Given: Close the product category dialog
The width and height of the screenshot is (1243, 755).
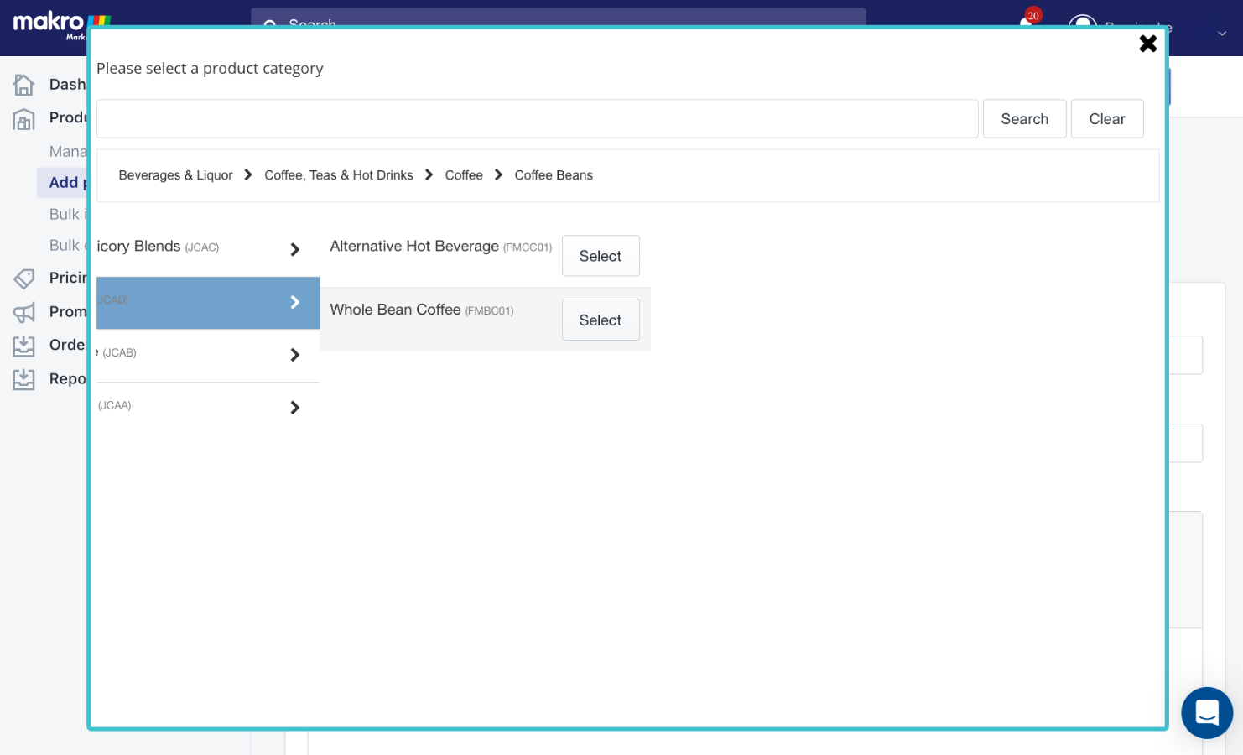Looking at the screenshot, I should 1148,44.
